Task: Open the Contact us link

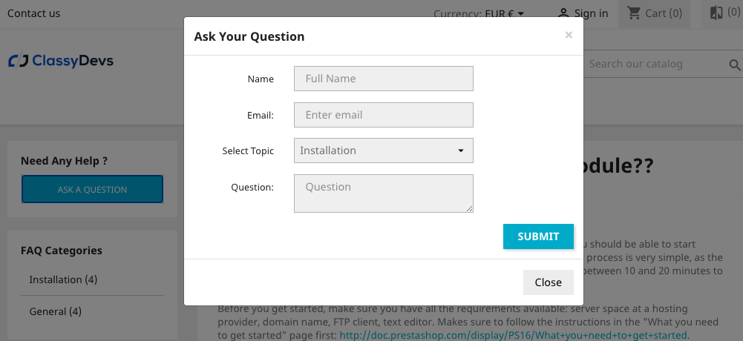Action: (34, 13)
